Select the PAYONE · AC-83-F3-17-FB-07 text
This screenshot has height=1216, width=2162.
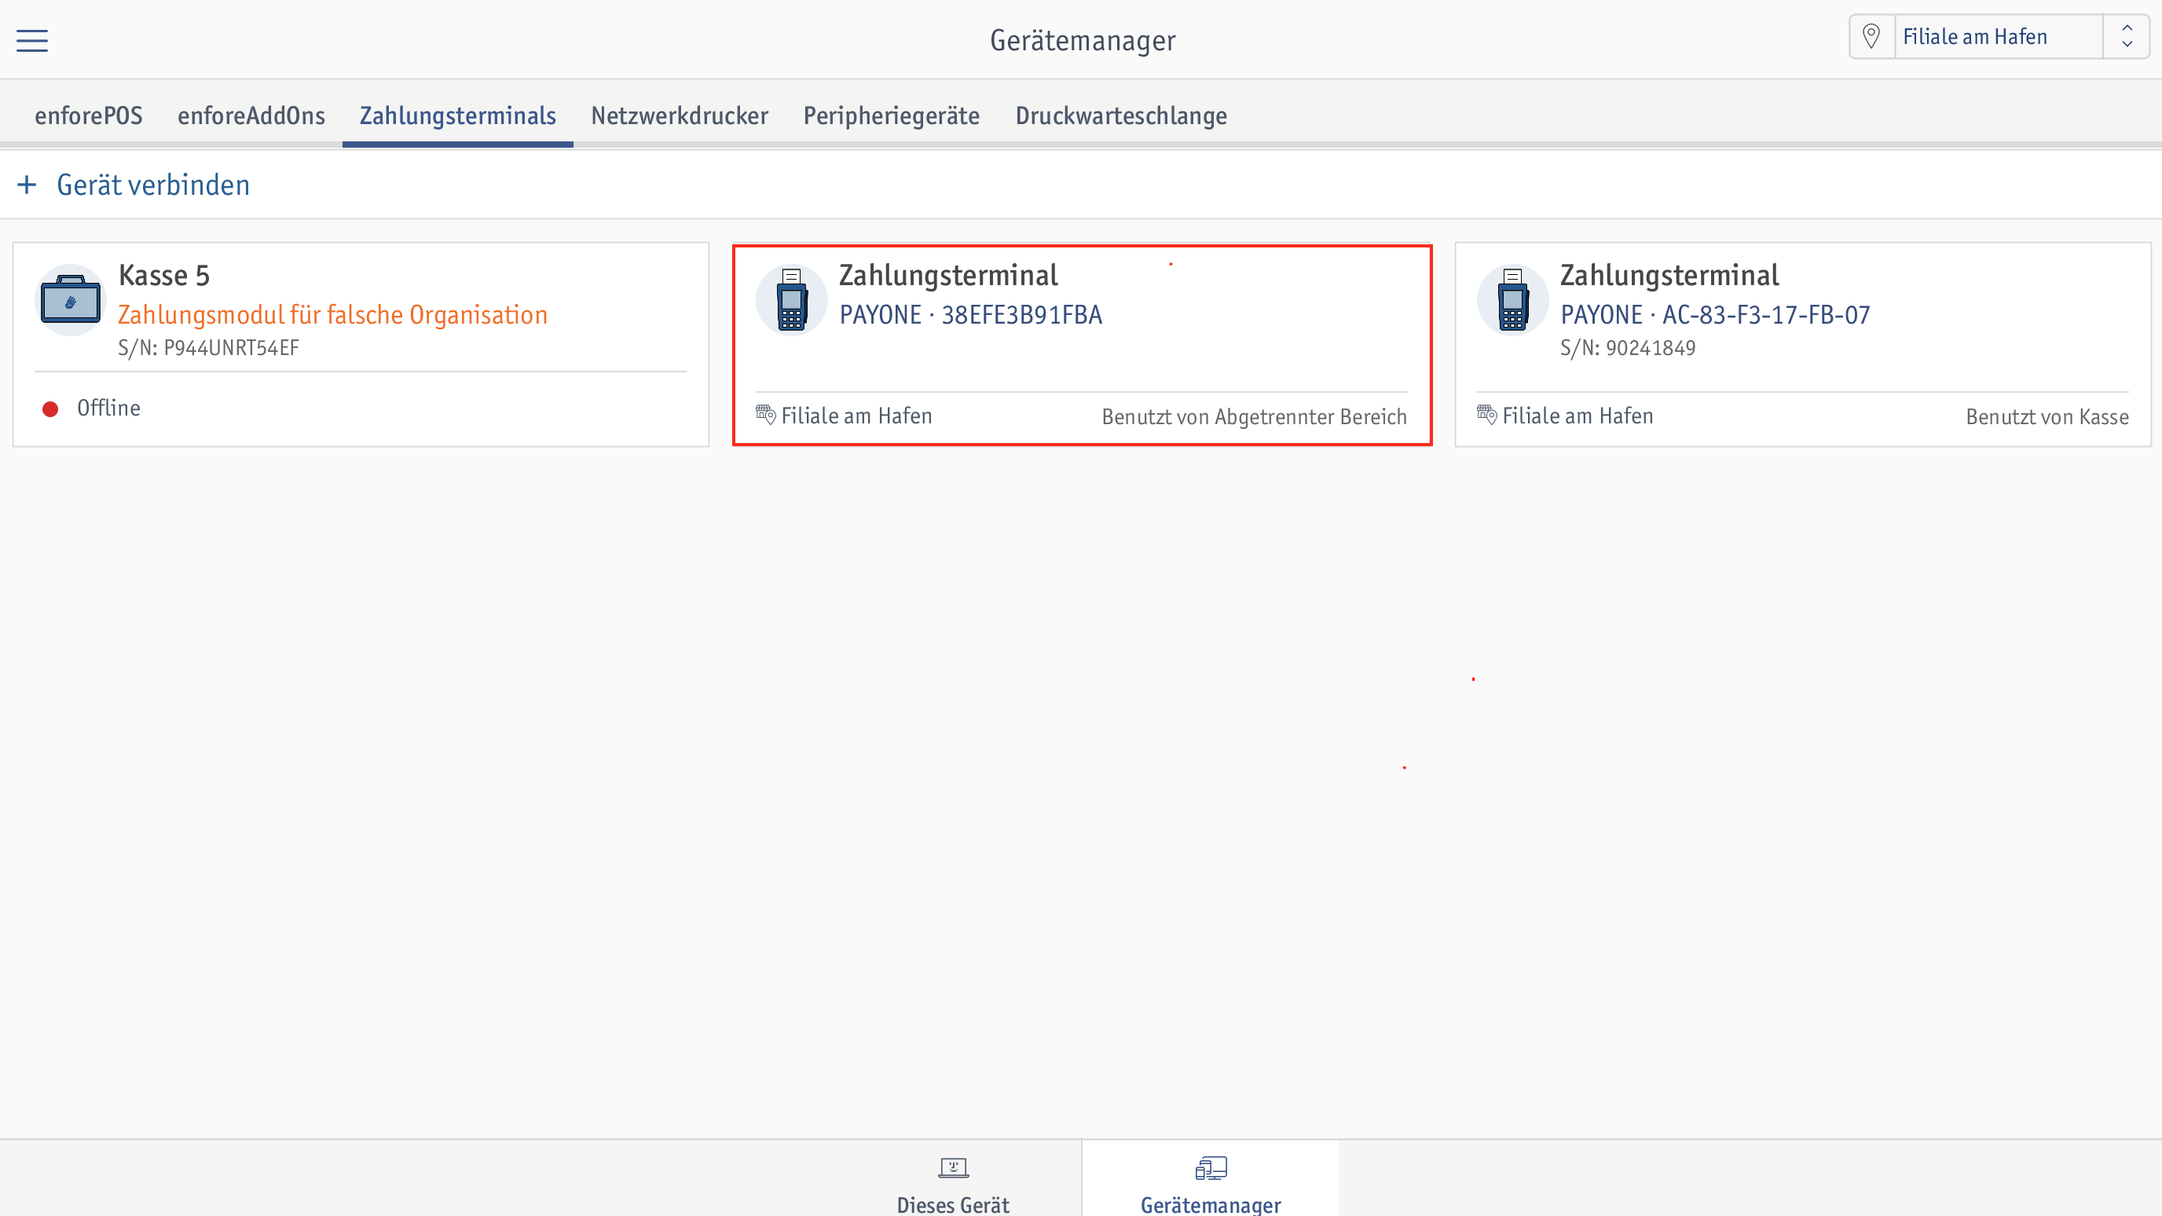click(1715, 315)
